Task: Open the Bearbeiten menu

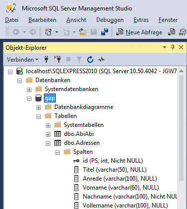Action: (42, 20)
